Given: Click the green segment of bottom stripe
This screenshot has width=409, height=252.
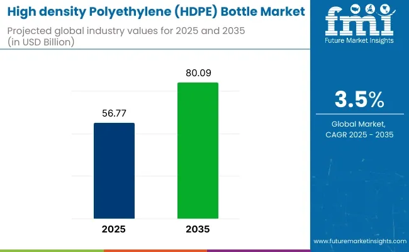Looking at the screenshot, I should (x=155, y=250).
